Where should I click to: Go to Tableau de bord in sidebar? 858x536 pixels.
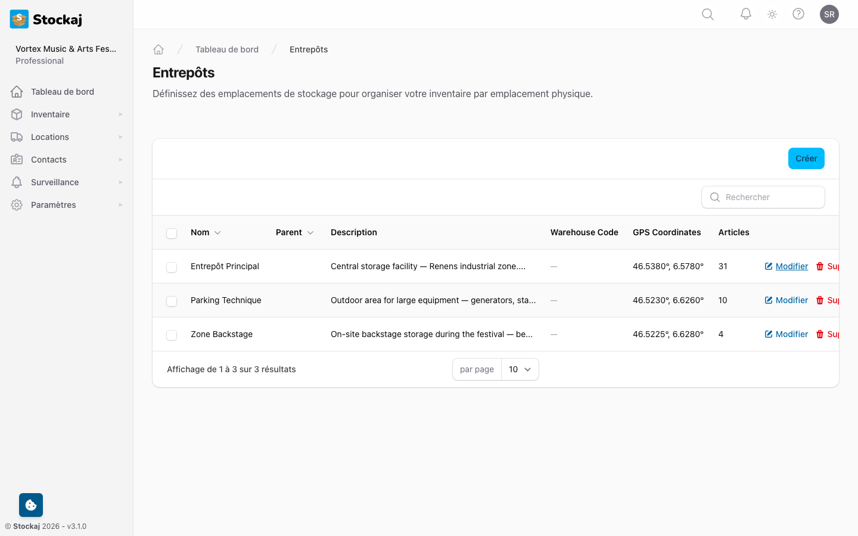coord(63,92)
